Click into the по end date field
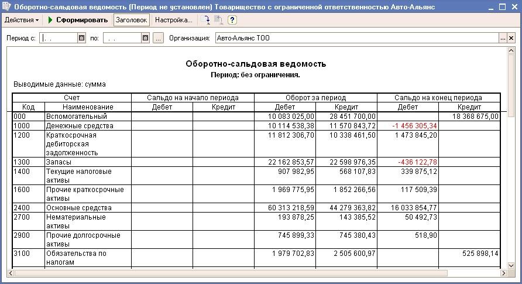The image size is (522, 284). (122, 38)
